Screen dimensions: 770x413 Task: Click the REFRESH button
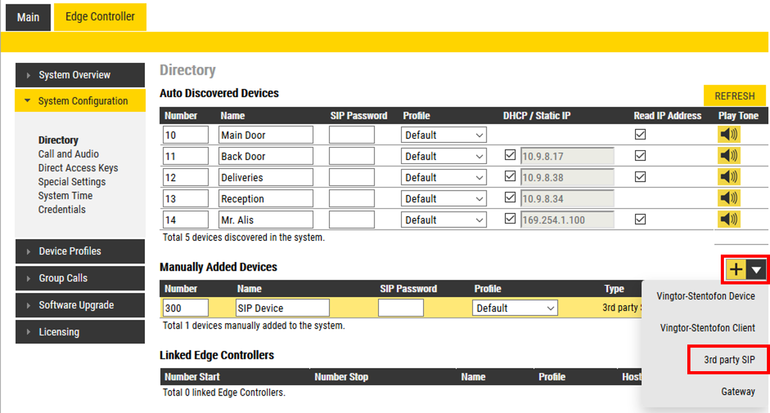click(x=734, y=96)
